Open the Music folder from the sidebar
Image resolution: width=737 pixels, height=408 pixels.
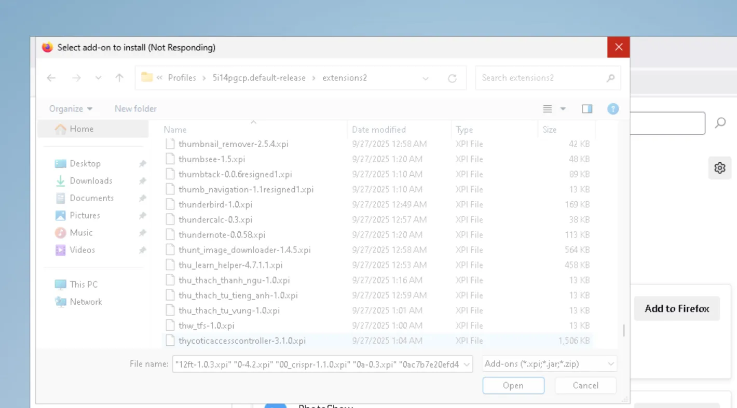click(81, 232)
